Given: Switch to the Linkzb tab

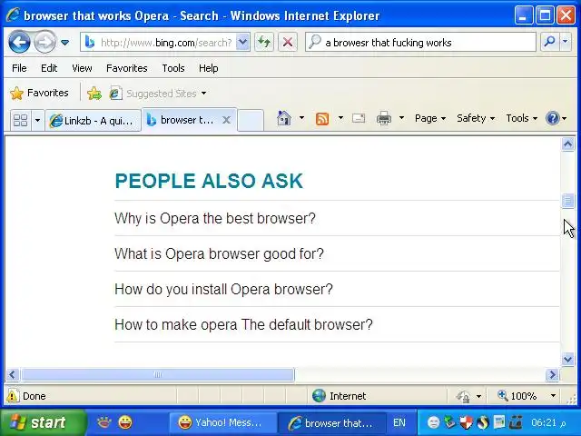Looking at the screenshot, I should tap(93, 121).
